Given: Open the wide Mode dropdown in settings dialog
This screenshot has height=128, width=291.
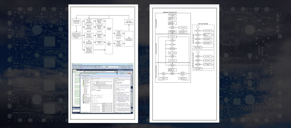Looking at the screenshot, I should (x=103, y=85).
